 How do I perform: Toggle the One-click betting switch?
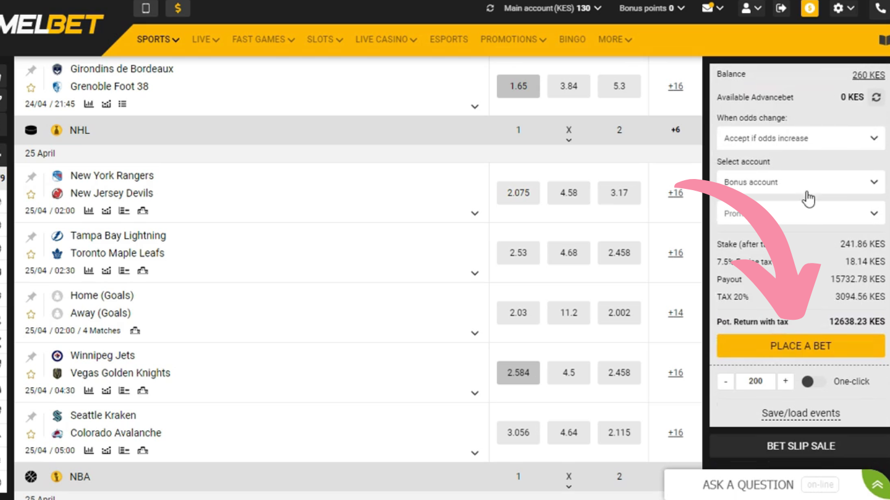click(x=813, y=381)
